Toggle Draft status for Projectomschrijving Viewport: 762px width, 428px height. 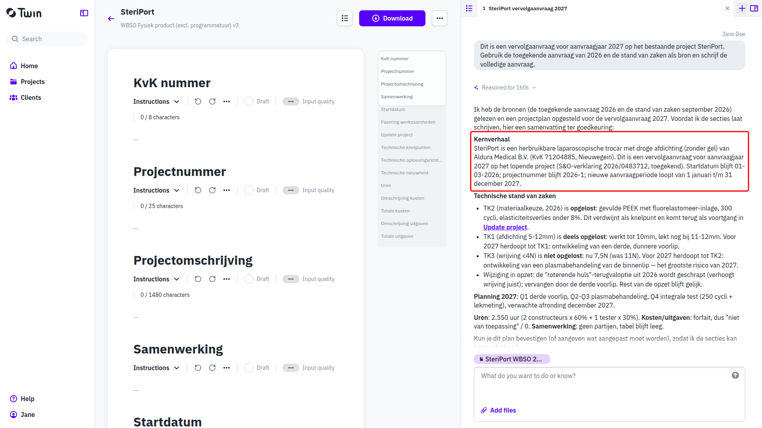pos(256,279)
